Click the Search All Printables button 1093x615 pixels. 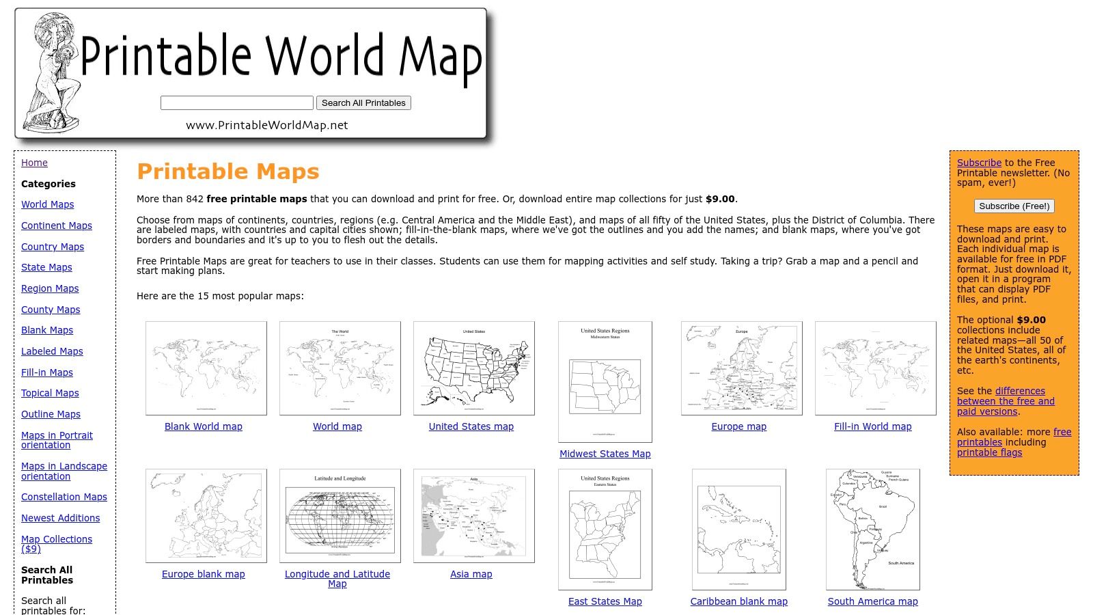363,102
